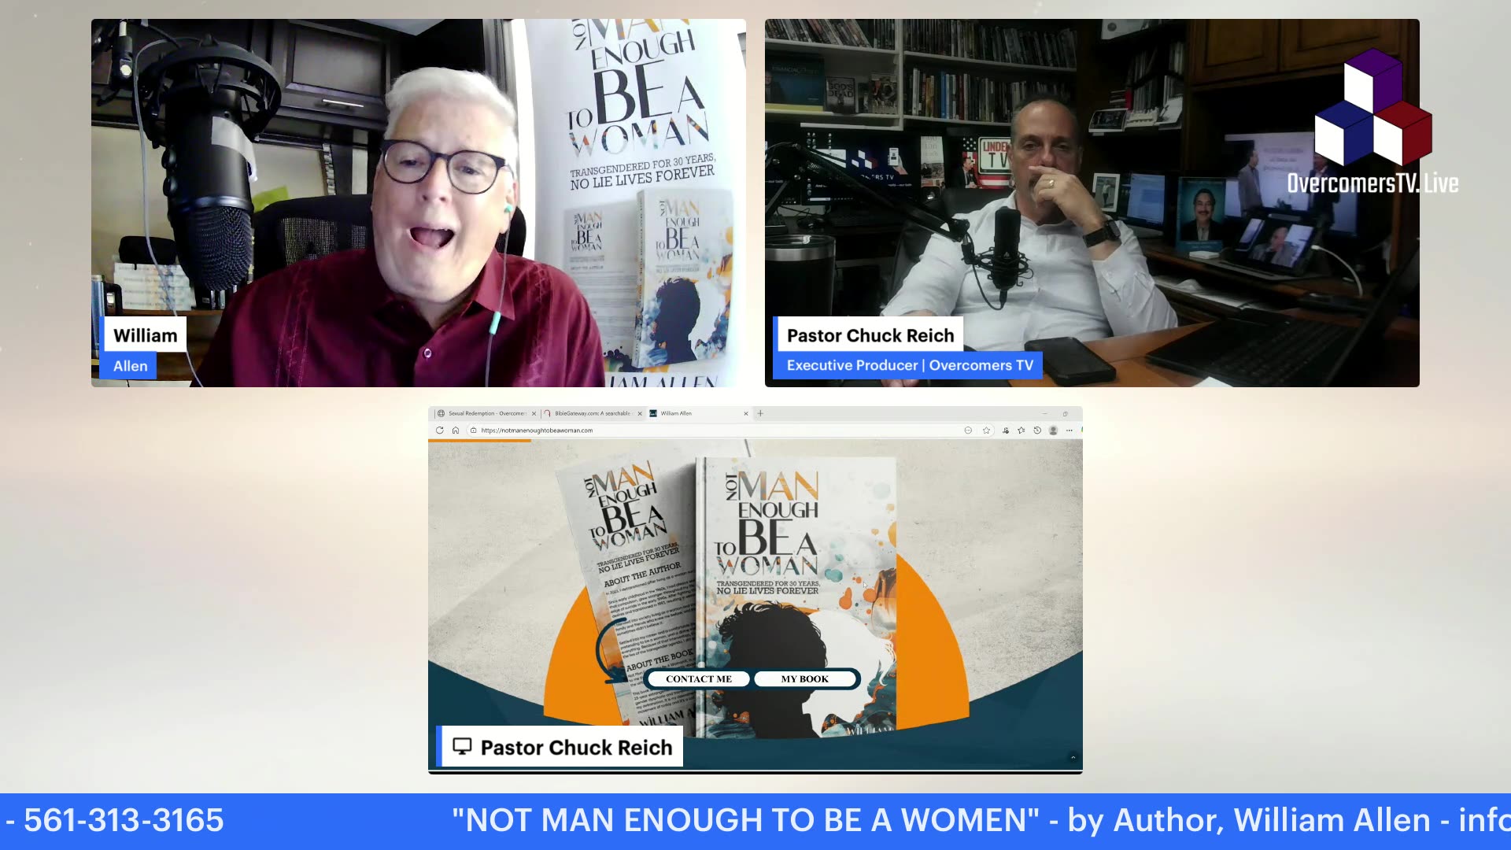This screenshot has height=850, width=1511.
Task: Click the browser profile avatar icon
Action: (1053, 431)
